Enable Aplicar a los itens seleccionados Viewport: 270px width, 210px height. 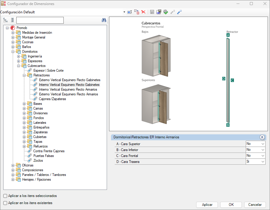[x=5, y=196]
